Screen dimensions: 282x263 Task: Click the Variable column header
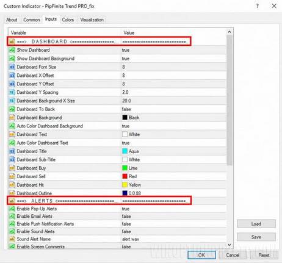(x=18, y=33)
